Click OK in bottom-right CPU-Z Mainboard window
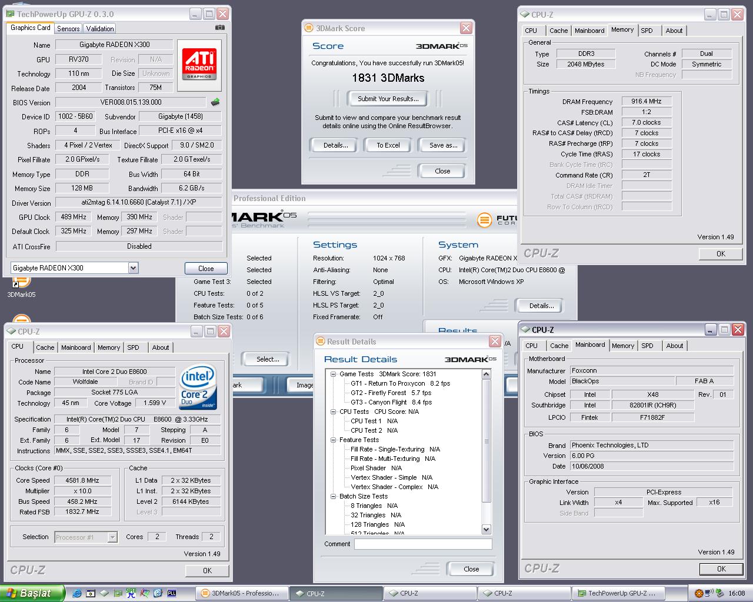The width and height of the screenshot is (753, 602). click(721, 569)
